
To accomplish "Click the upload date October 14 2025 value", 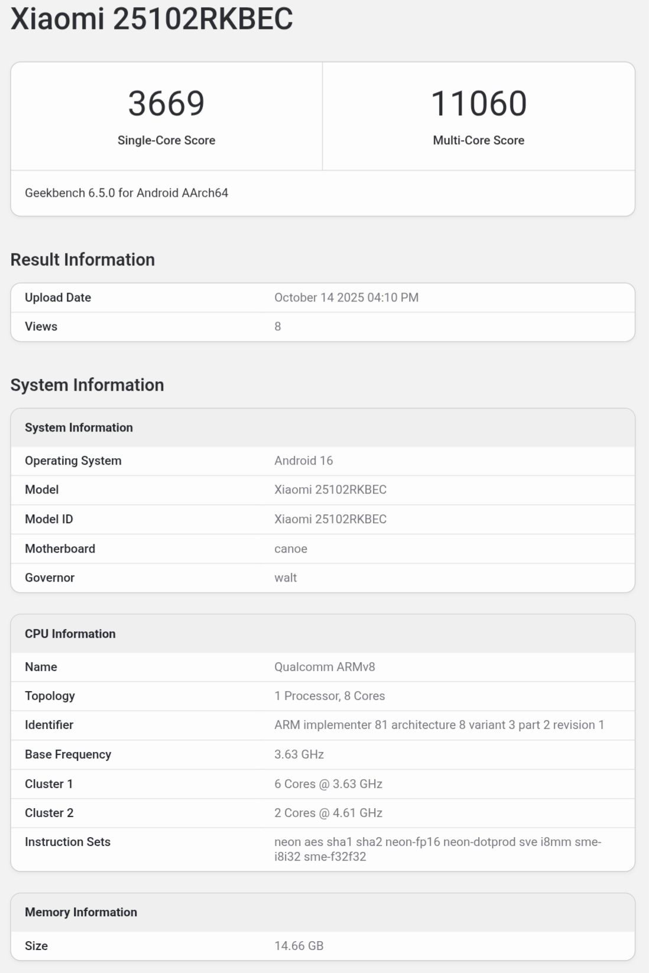I will (346, 297).
